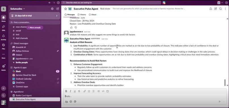The height and width of the screenshot is (108, 229).
Task: Click Add channels
Action: pyautogui.click(x=22, y=38)
